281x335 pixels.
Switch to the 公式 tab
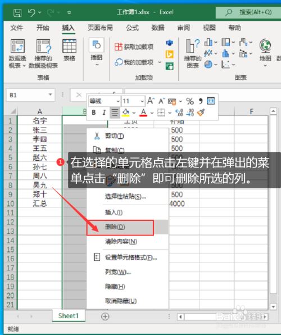click(132, 28)
